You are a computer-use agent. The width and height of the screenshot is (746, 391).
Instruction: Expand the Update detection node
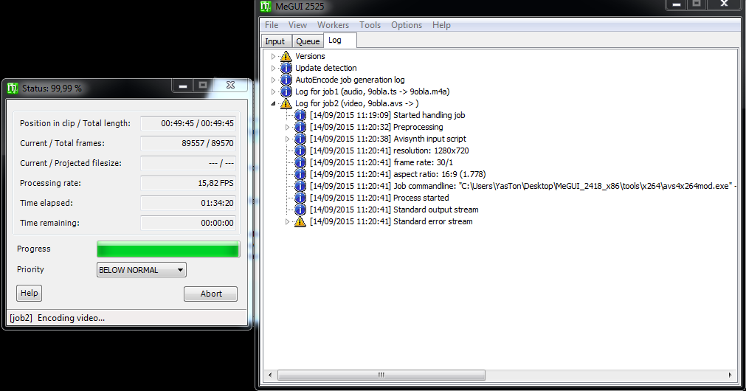273,68
